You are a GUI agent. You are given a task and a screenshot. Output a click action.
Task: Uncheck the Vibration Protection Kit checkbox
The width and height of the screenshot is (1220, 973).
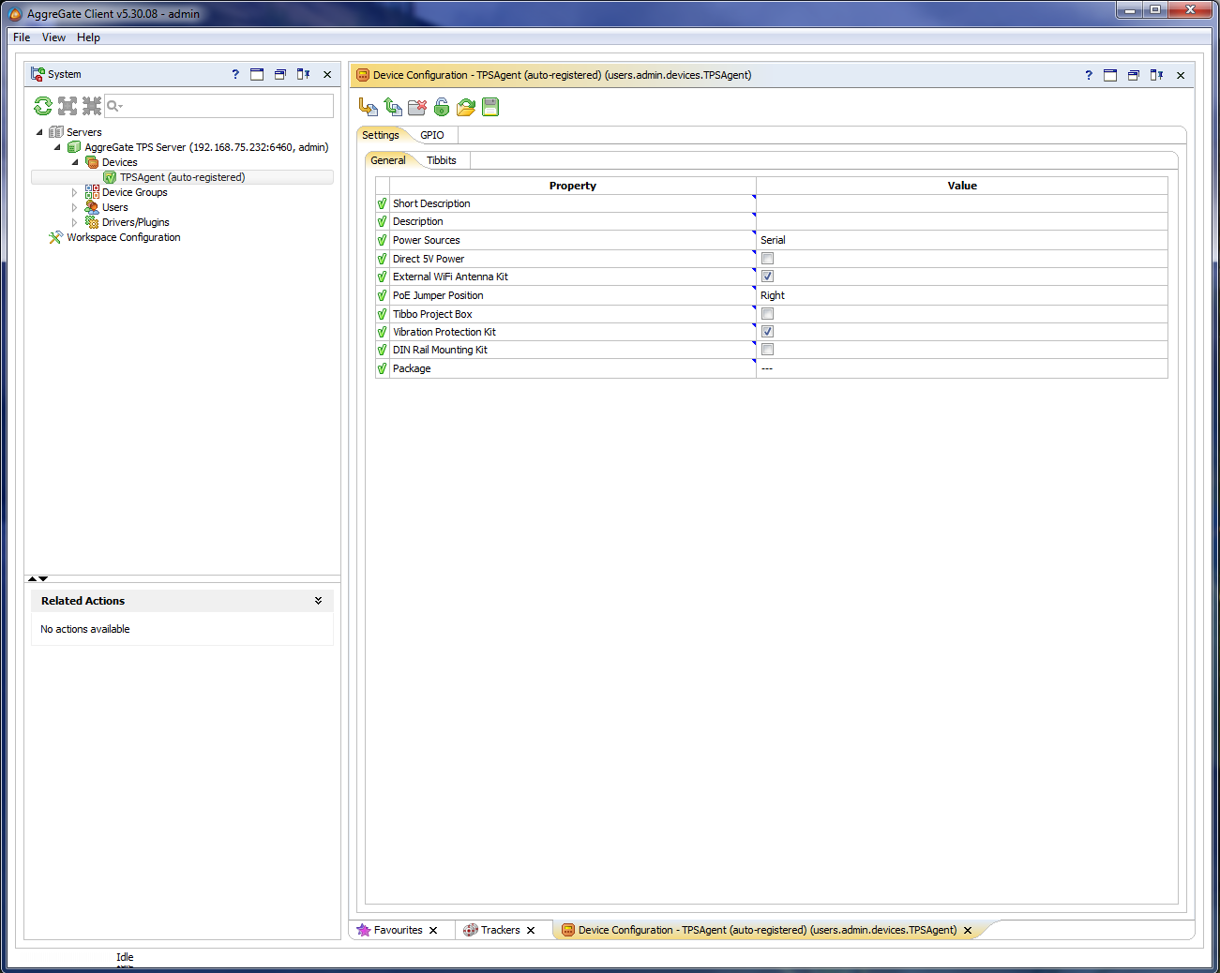point(767,332)
